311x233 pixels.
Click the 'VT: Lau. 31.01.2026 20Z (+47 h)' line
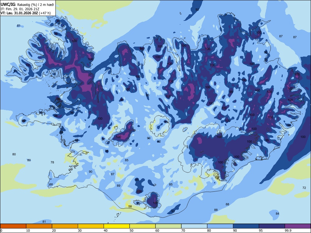tap(26, 13)
